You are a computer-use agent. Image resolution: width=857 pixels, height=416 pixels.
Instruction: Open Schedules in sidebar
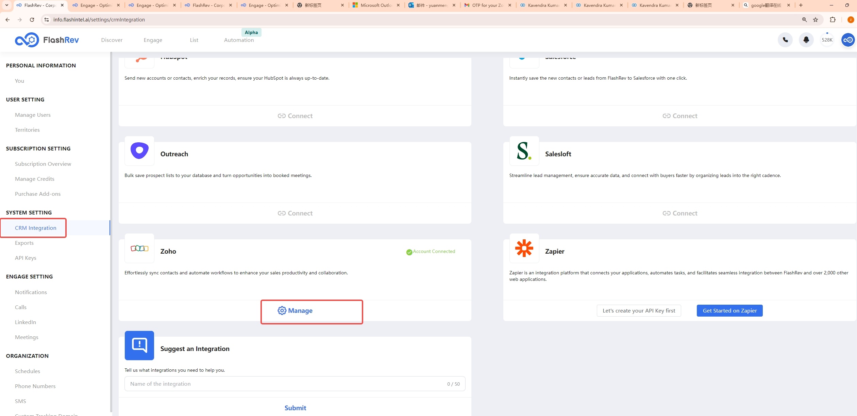(x=27, y=371)
